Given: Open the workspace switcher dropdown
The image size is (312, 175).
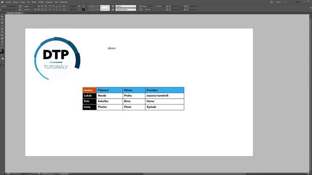Looking at the screenshot, I should [x=279, y=2].
